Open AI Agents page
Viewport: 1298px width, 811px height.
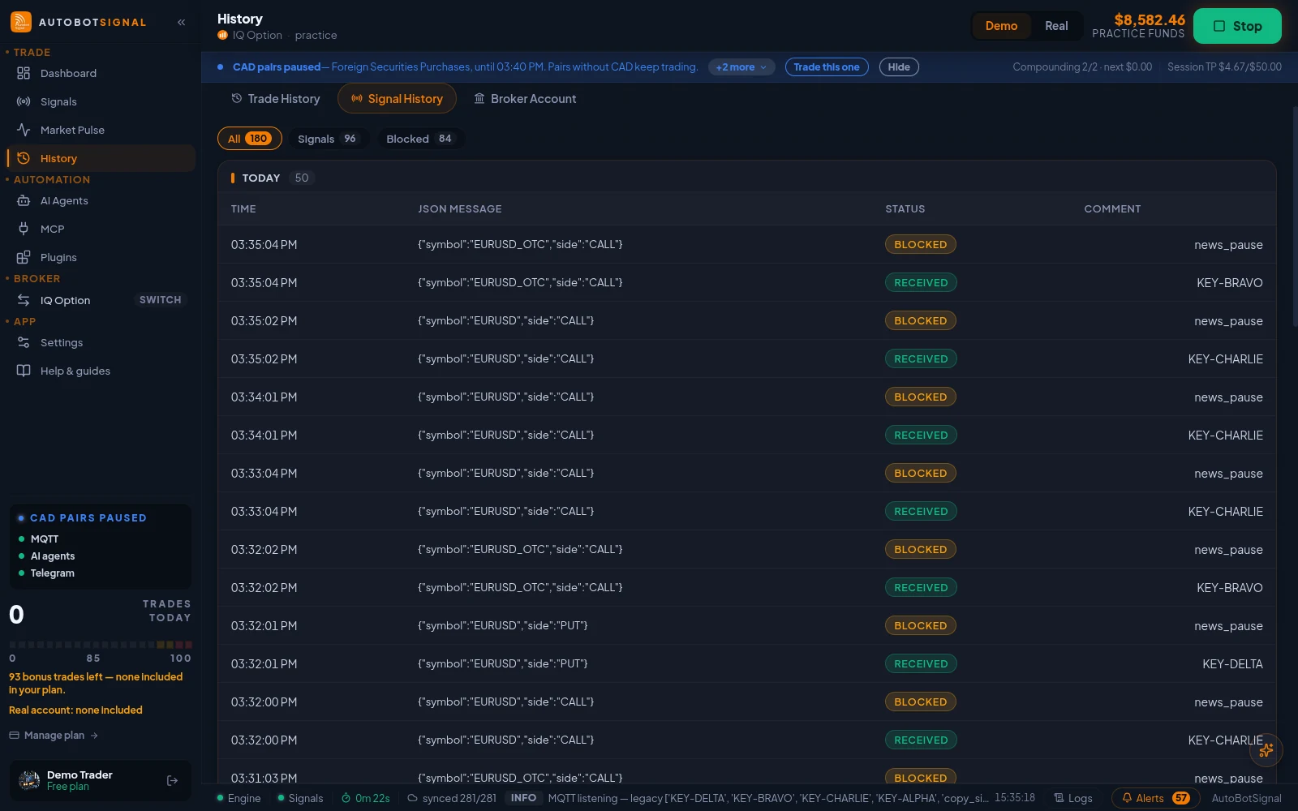click(101, 200)
